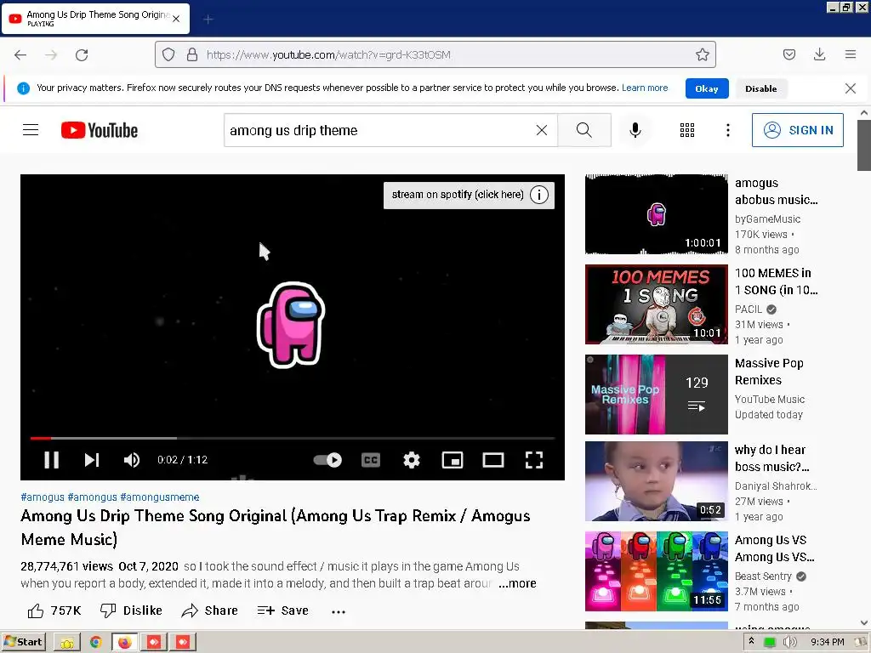
Task: Switch to theater mode
Action: [x=493, y=460]
